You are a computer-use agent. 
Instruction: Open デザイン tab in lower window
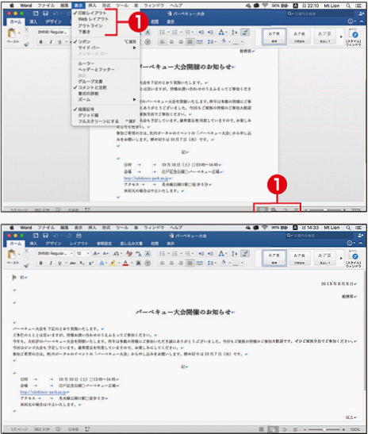pyautogui.click(x=53, y=244)
